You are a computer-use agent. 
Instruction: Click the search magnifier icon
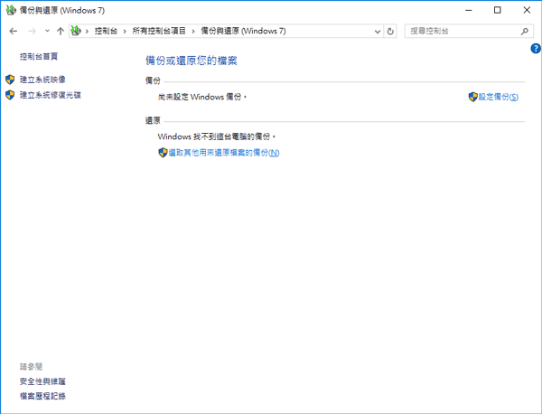click(525, 31)
